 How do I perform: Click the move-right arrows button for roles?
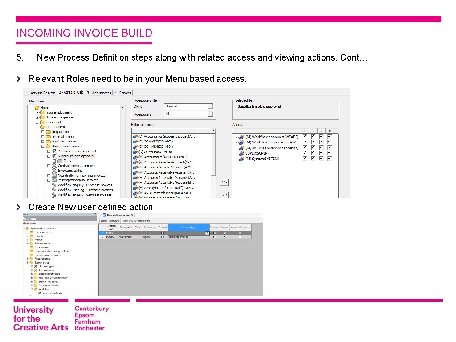click(224, 182)
